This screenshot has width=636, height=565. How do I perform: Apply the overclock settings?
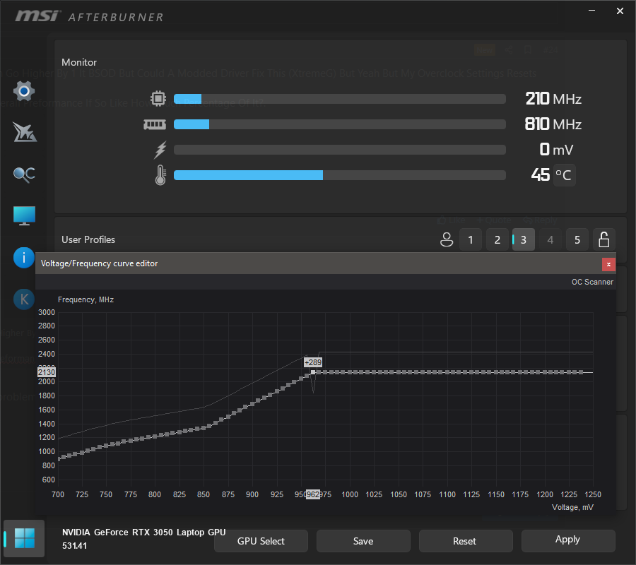click(568, 541)
